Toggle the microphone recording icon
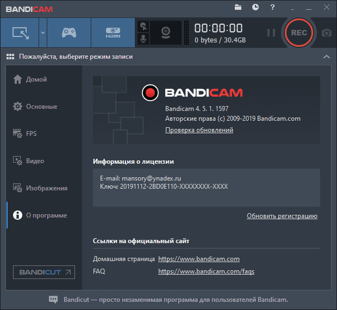This screenshot has width=337, height=310. [143, 39]
